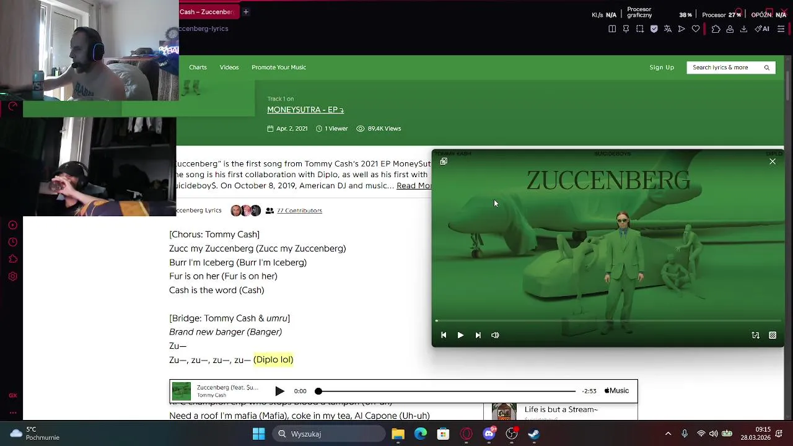
Task: Open the profile account icon
Action: (x=730, y=28)
